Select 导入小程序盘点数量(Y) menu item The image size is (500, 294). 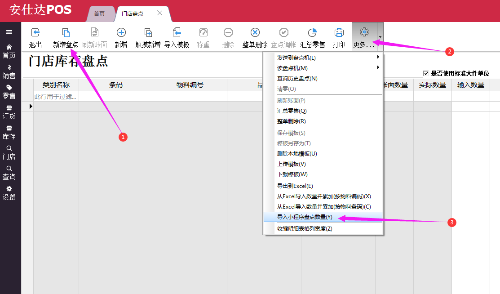305,217
